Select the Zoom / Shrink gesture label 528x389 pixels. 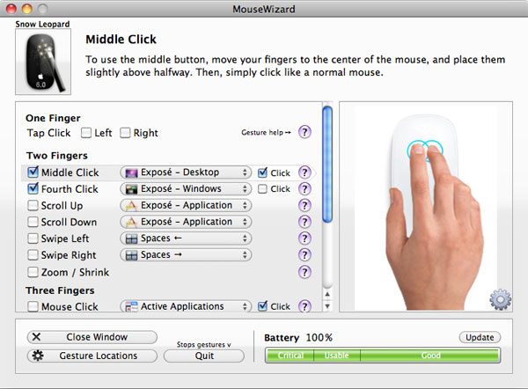pyautogui.click(x=75, y=272)
